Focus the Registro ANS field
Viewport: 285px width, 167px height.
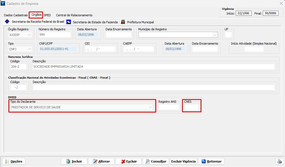[169, 107]
